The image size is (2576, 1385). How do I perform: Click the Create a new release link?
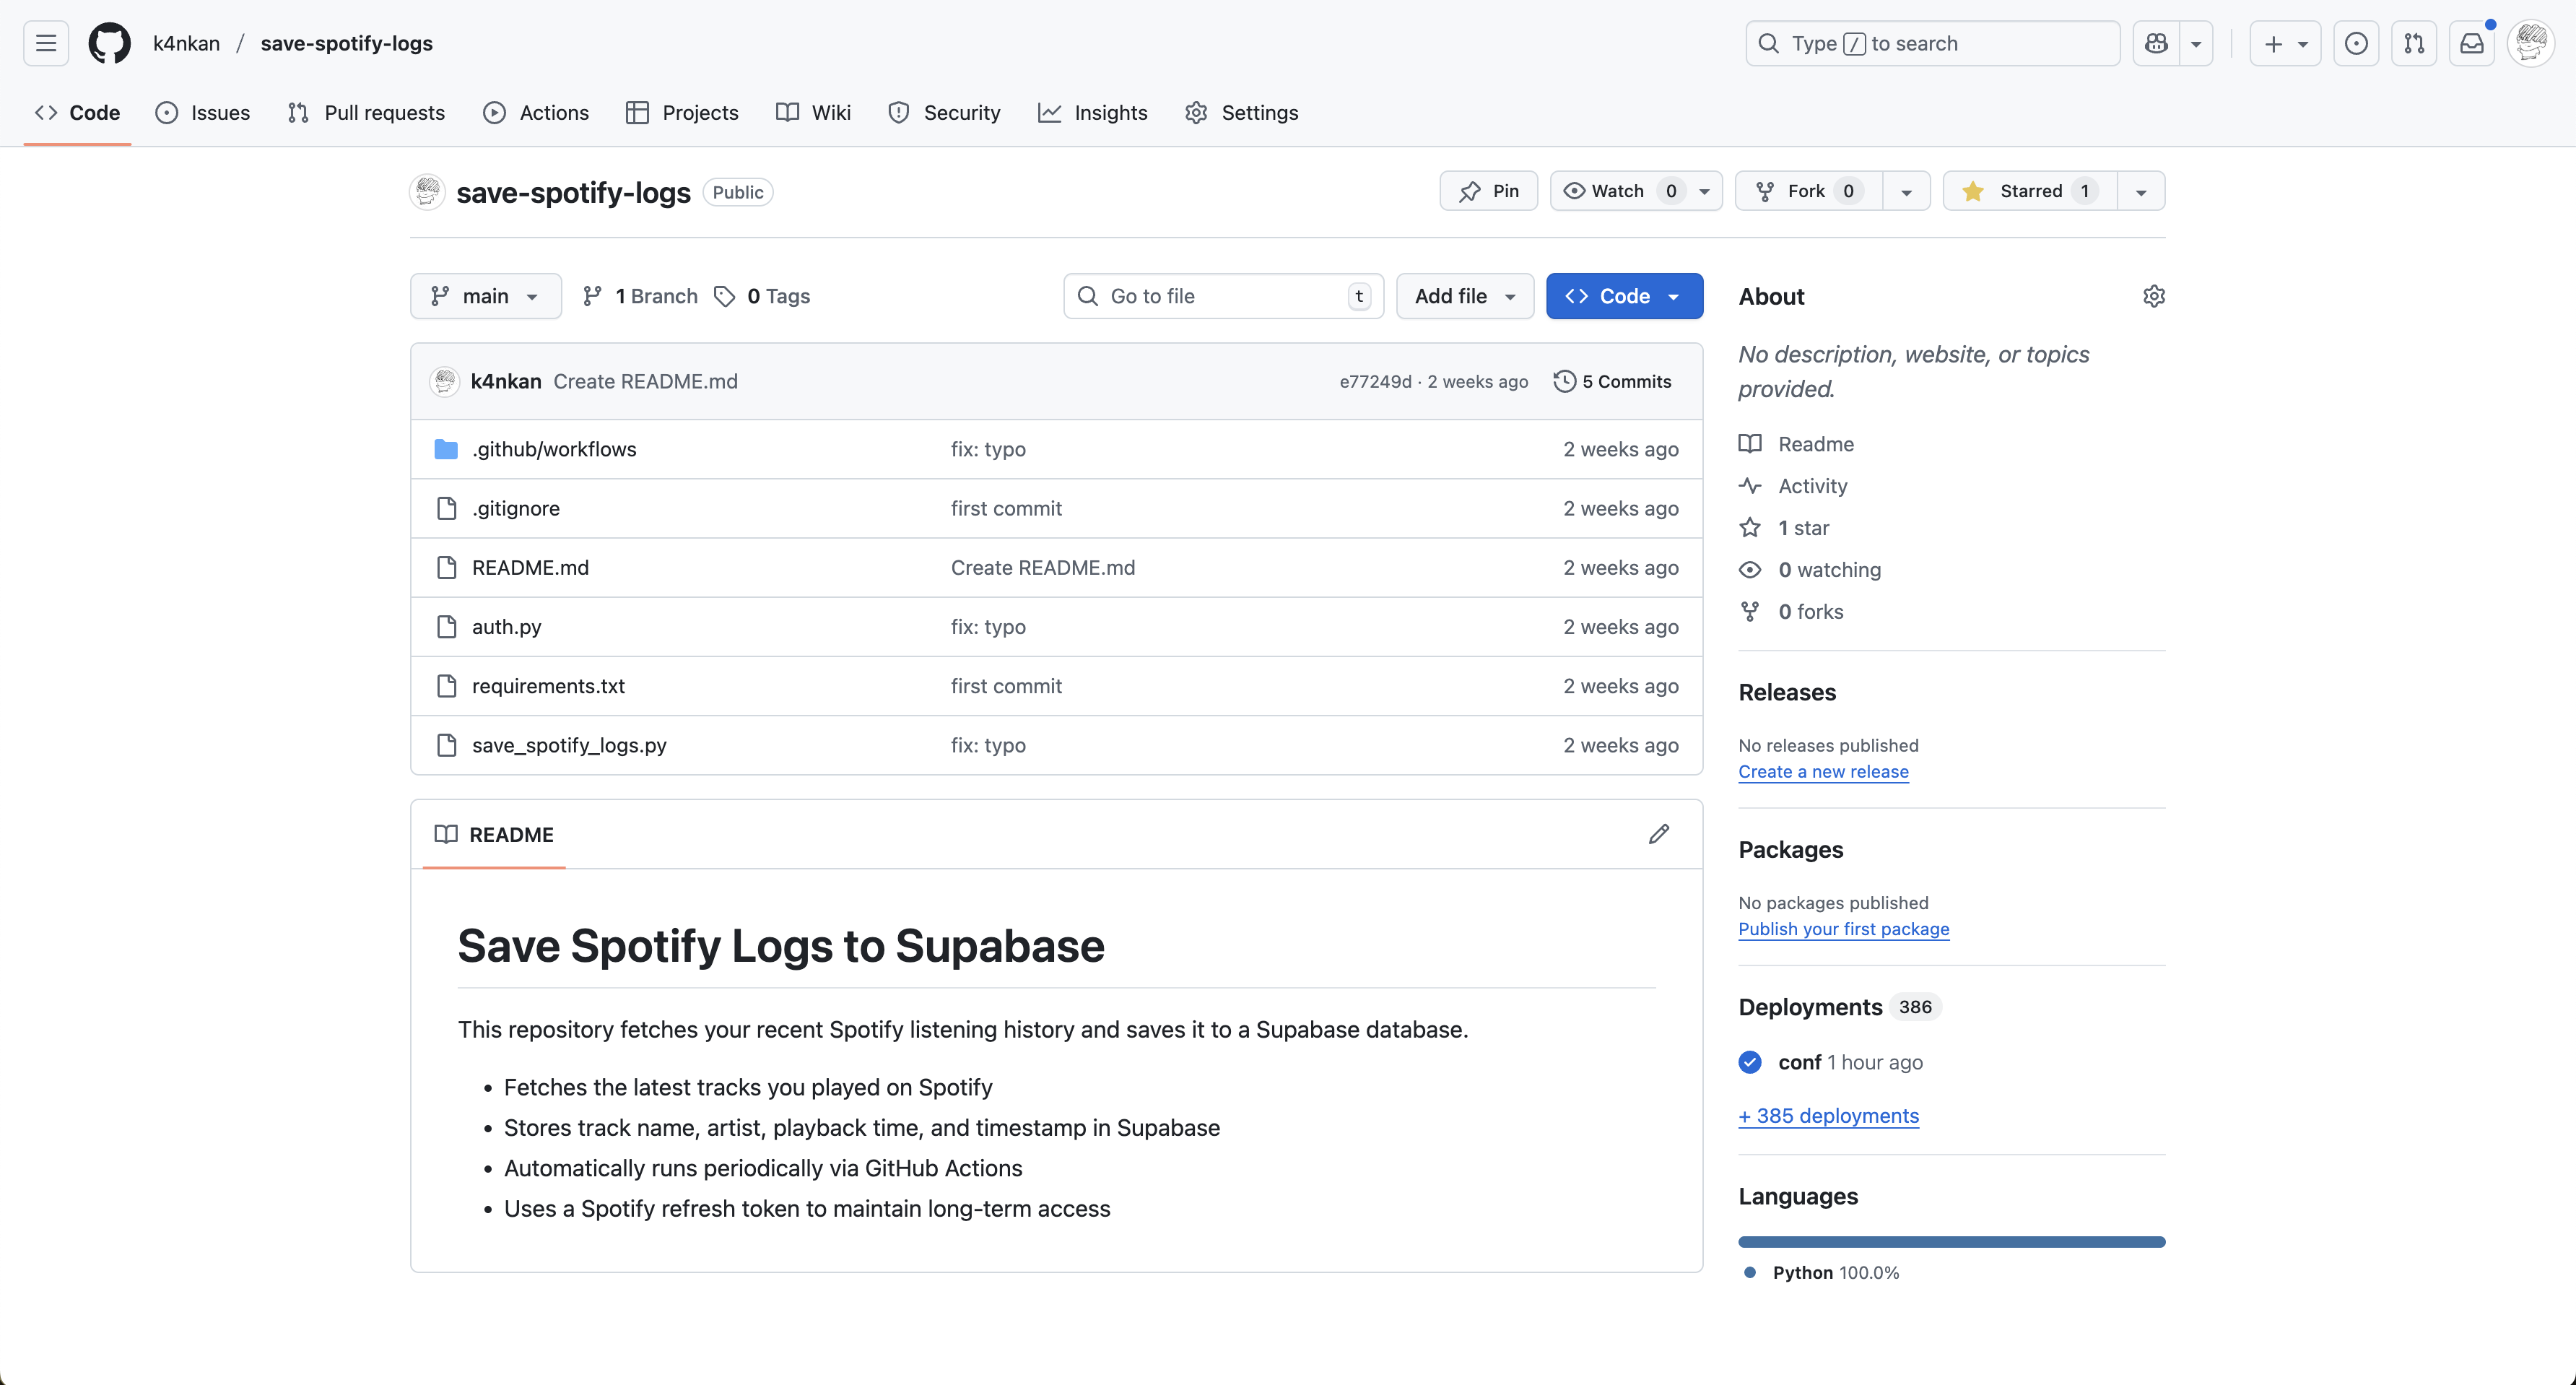coord(1823,772)
